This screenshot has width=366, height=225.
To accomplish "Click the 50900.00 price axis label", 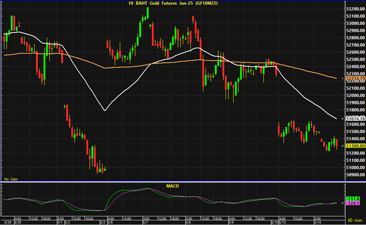I will pyautogui.click(x=354, y=174).
